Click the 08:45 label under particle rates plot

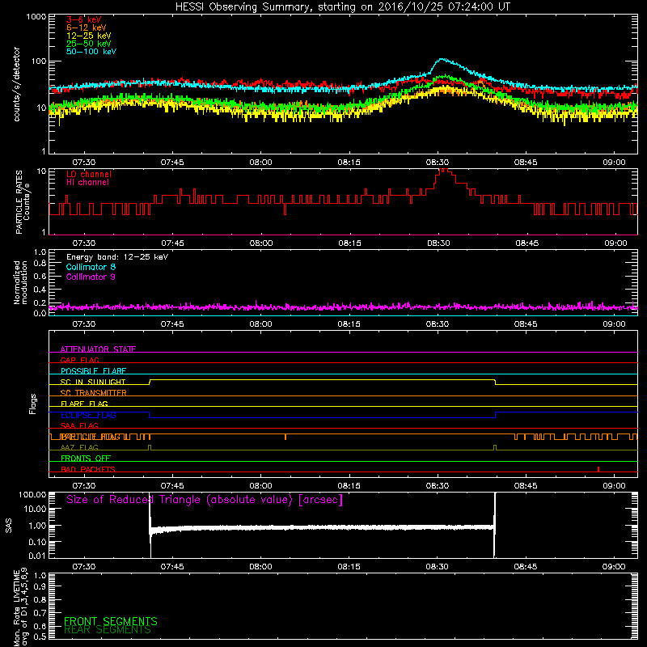point(527,243)
